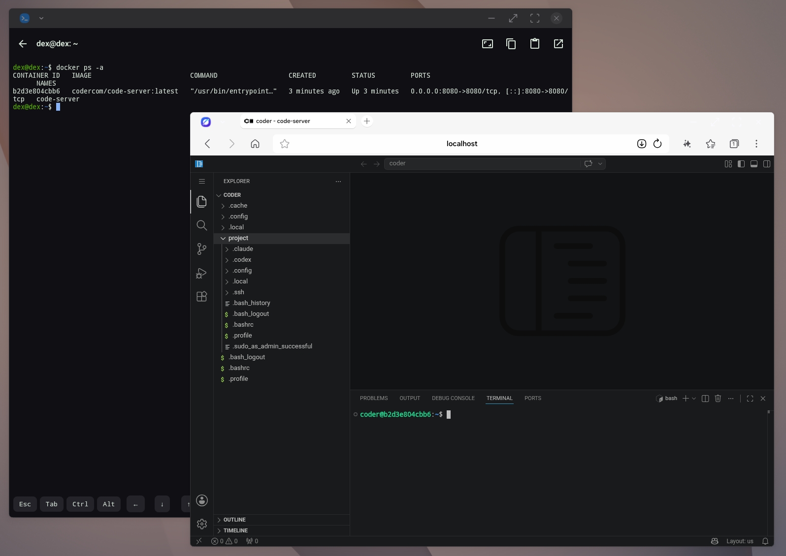Viewport: 786px width, 556px height.
Task: Open the Accounts menu icon
Action: click(x=202, y=500)
